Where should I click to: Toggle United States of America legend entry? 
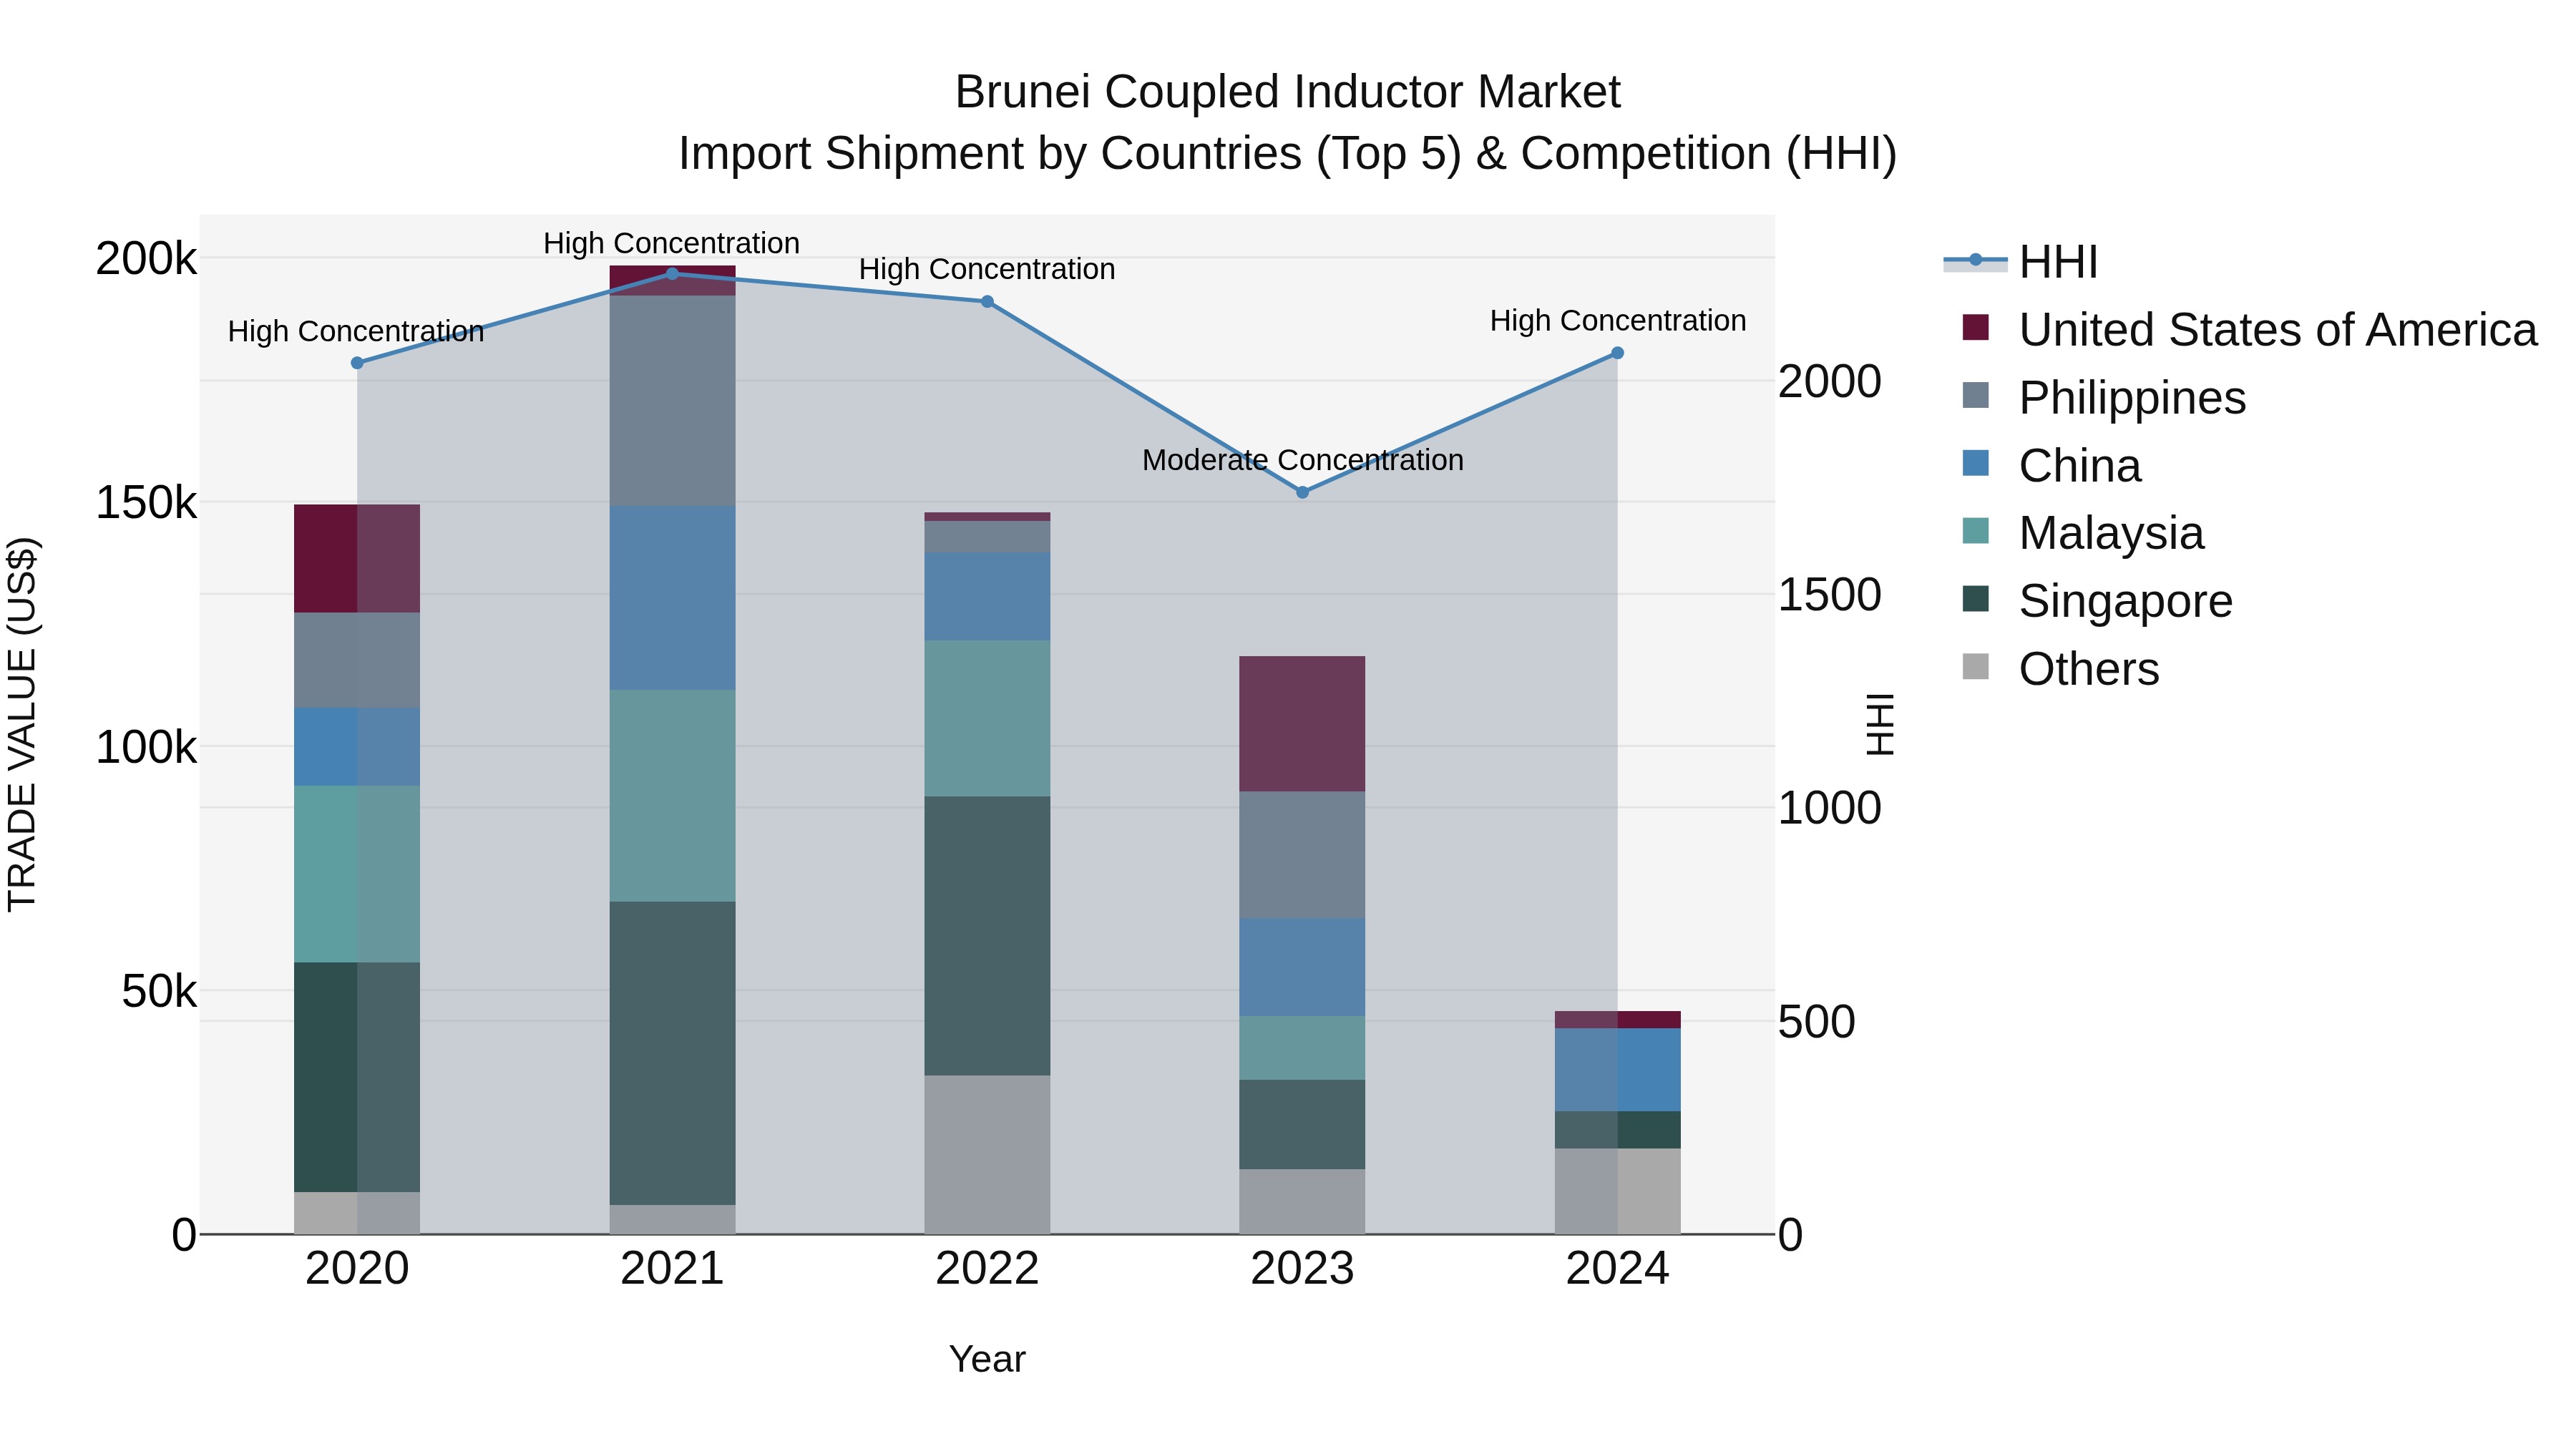[x=2249, y=329]
